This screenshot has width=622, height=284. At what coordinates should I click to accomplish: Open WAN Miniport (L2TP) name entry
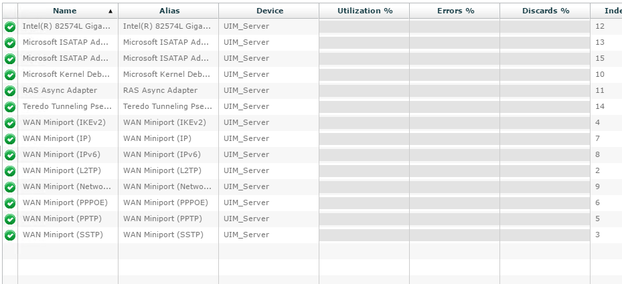(x=62, y=170)
